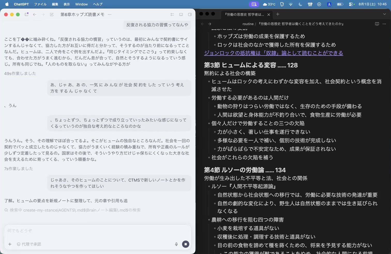
Task: Click the line 黙約による社会の構築
Action: pyautogui.click(x=230, y=73)
